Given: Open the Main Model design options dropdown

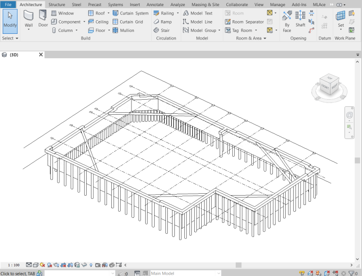Looking at the screenshot, I should (185, 273).
